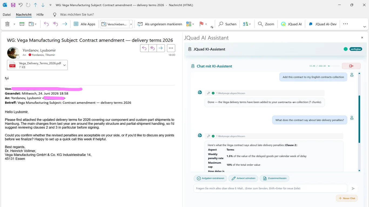Viewport: 369px width, 207px height.
Task: Click the Aufgaben extrahieren button
Action: tap(210, 178)
